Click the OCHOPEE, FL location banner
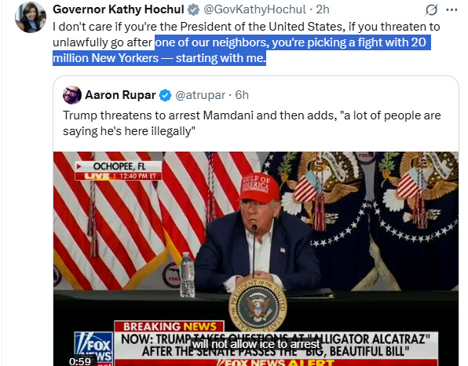Screen dimensions: 468x366 point(119,167)
